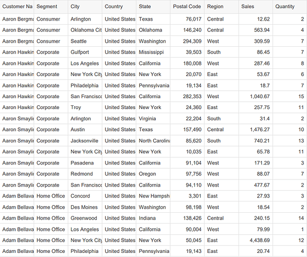Click the Indiana state cell
This screenshot has width=307, height=257.
[153, 218]
